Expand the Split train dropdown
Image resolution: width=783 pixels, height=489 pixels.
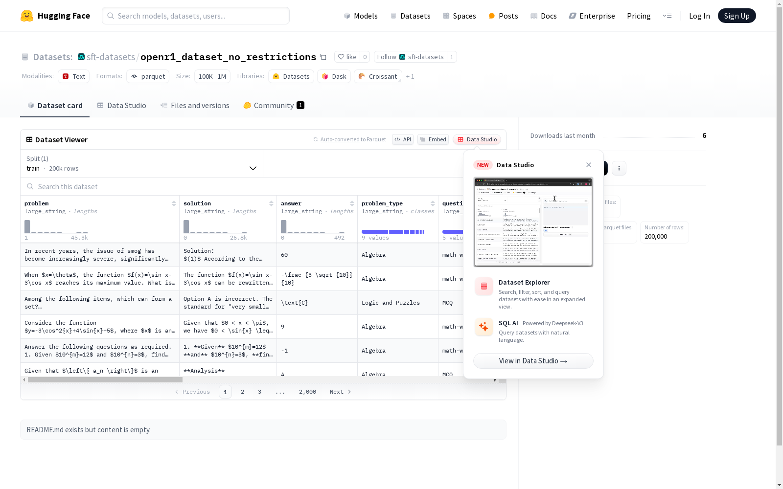(141, 163)
